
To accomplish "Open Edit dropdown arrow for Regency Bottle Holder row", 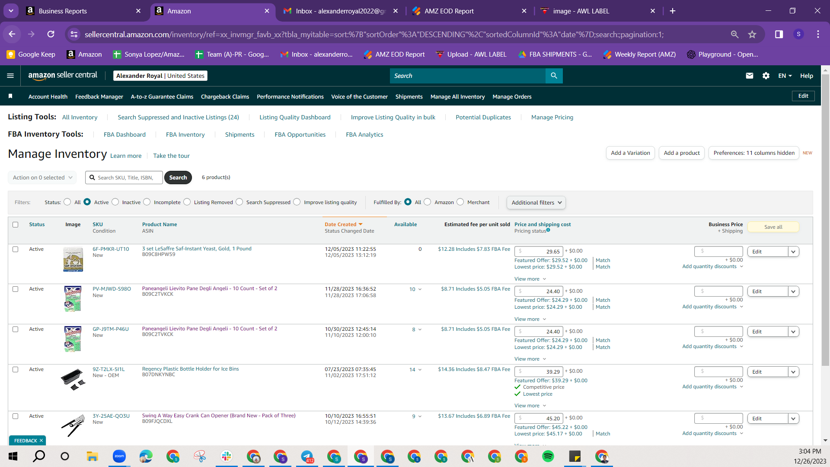I will click(x=793, y=372).
